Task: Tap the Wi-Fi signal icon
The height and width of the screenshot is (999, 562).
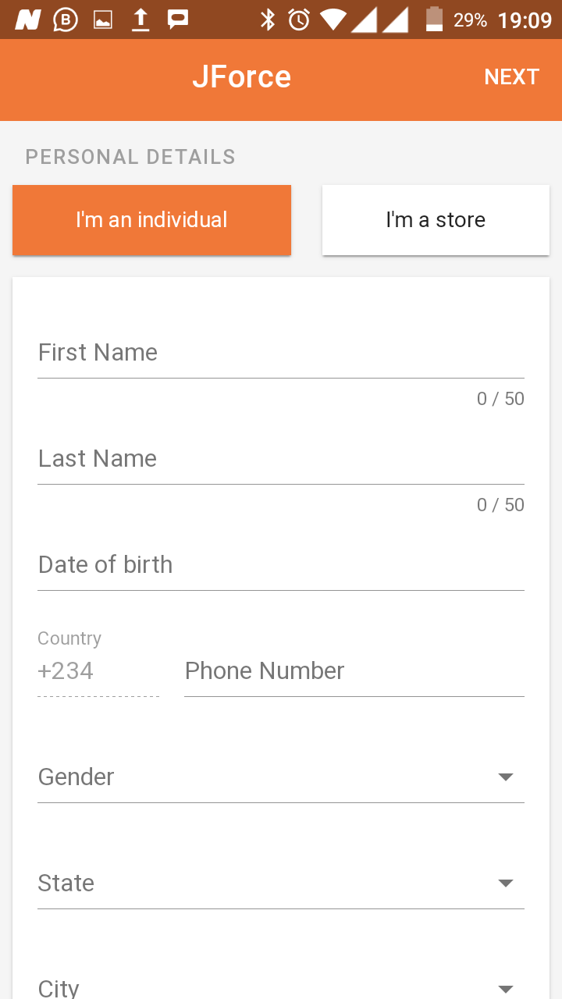Action: [x=333, y=20]
